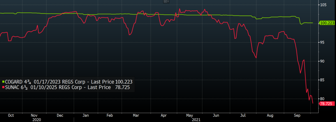Click the green COGARD legend color square
The height and width of the screenshot is (122, 336).
tap(3, 82)
